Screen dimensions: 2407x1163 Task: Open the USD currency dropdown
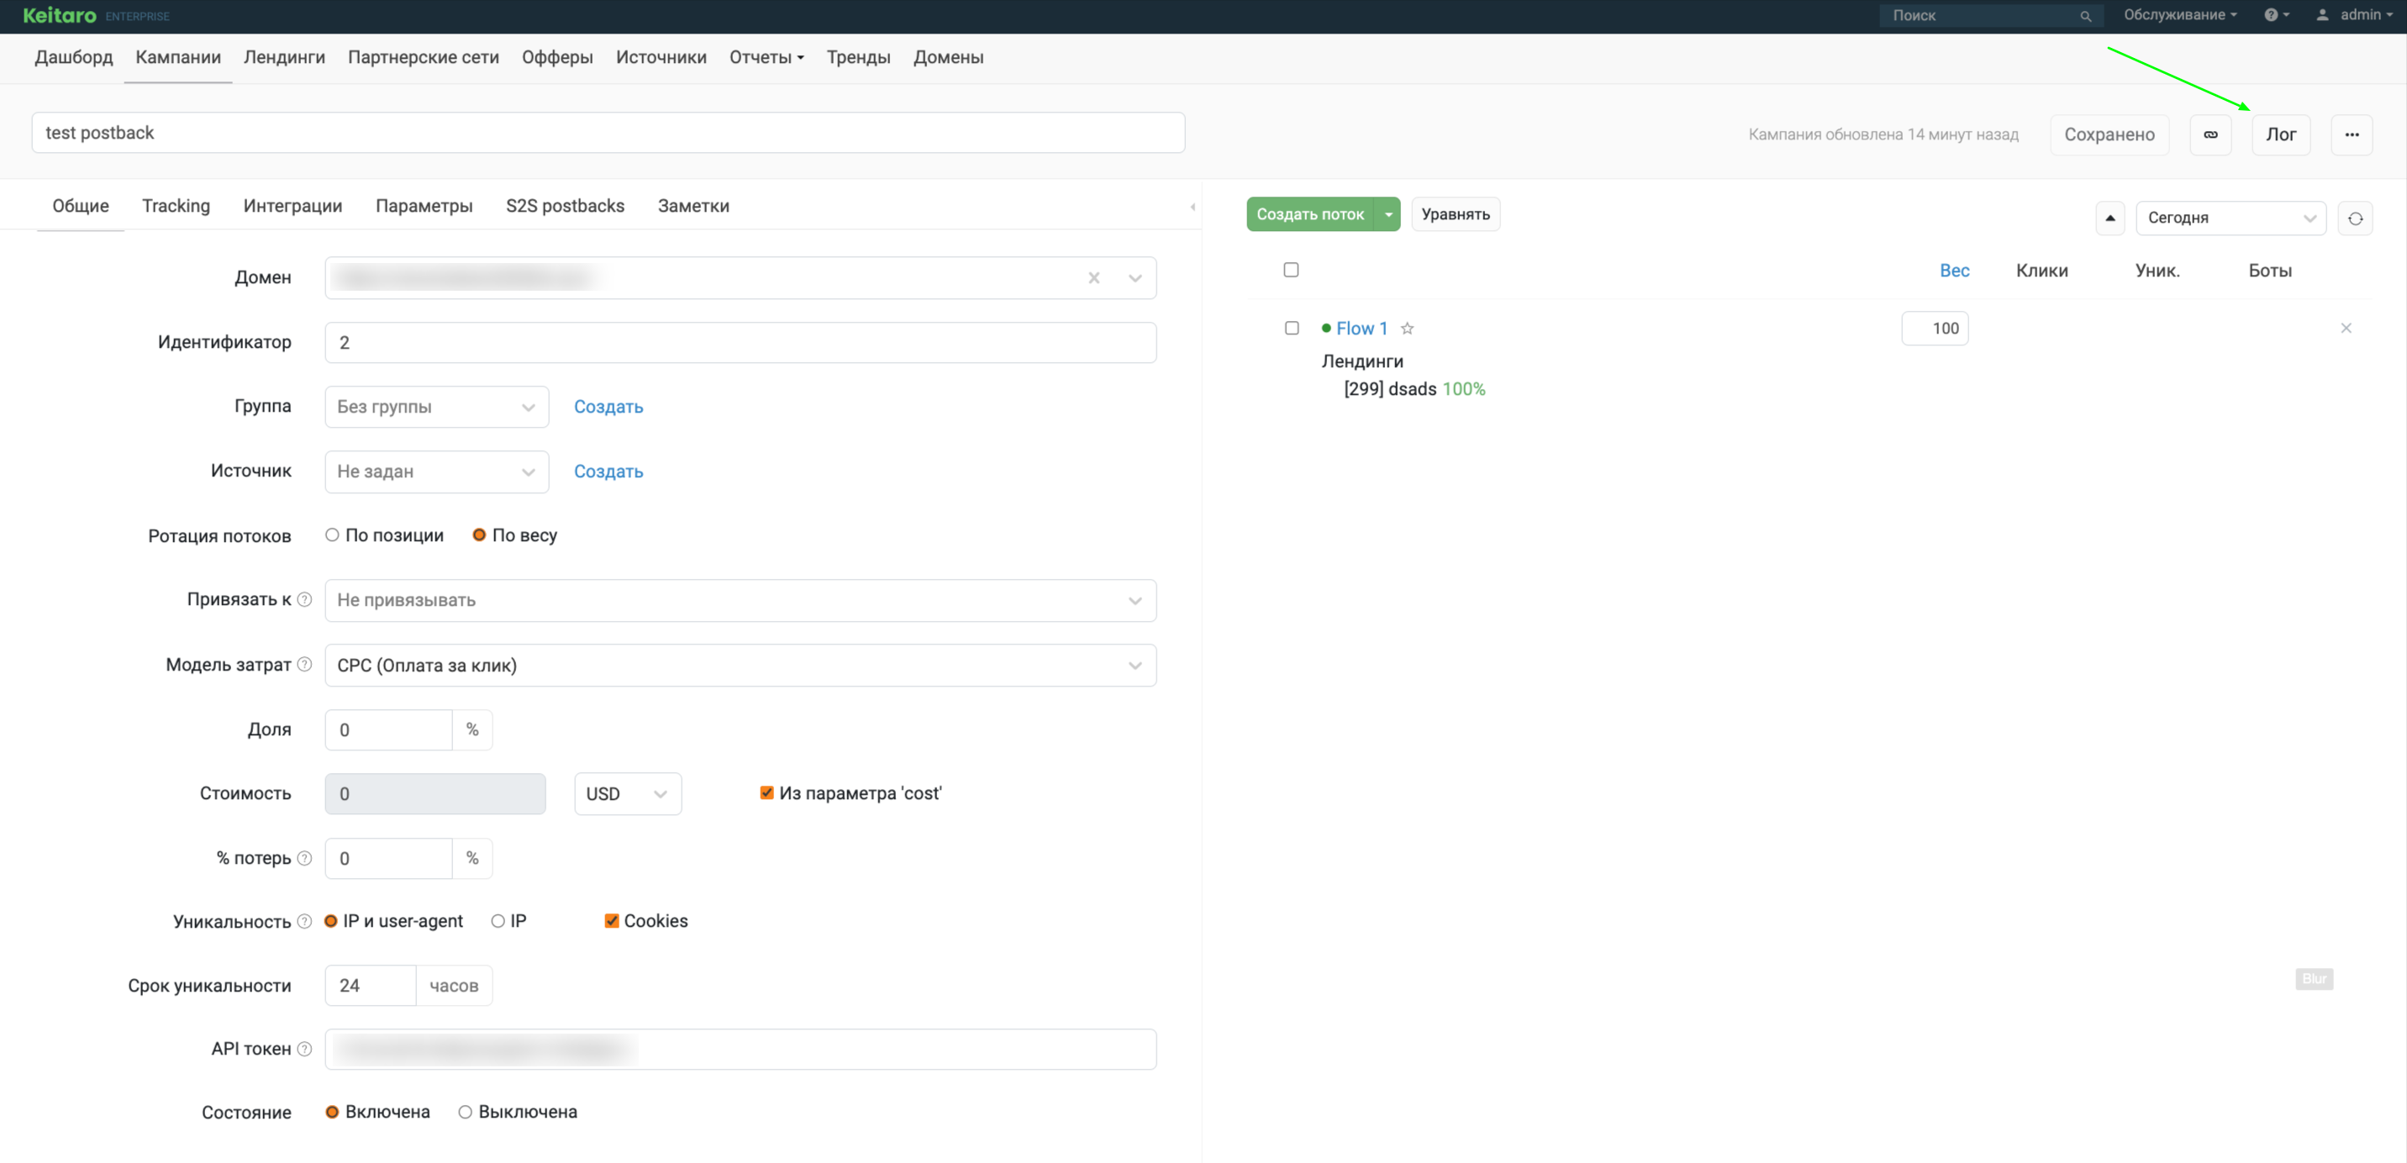(628, 794)
